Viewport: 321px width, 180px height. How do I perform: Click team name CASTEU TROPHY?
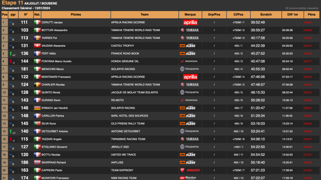122,46
